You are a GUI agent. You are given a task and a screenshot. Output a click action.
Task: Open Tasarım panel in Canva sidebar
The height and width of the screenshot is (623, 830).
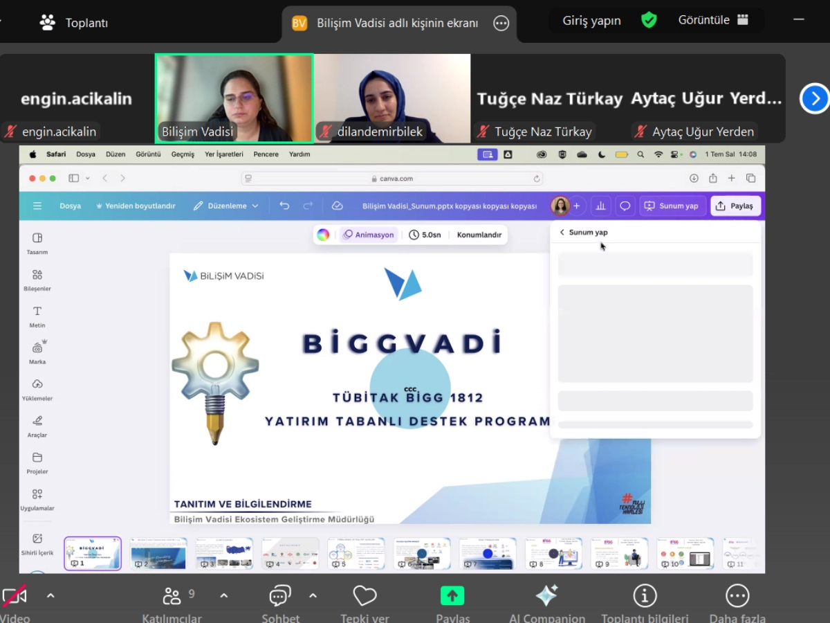click(x=37, y=243)
